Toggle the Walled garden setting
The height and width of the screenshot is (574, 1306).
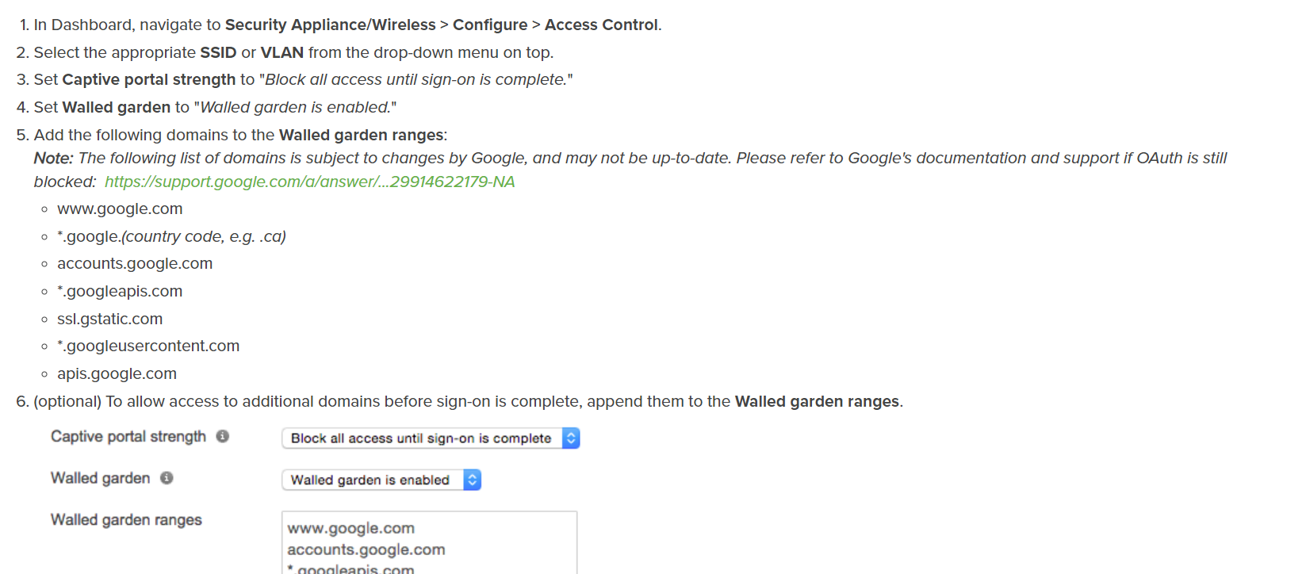(x=381, y=480)
